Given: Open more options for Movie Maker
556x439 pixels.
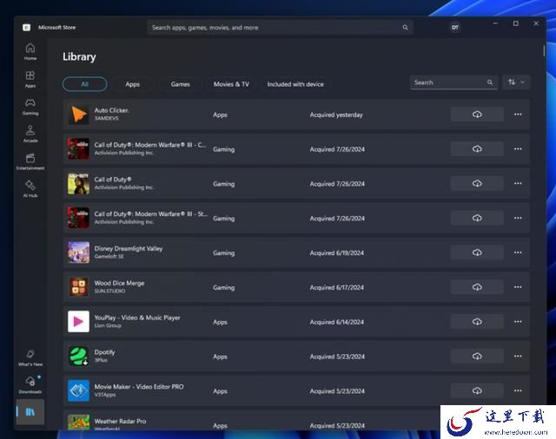Looking at the screenshot, I should (x=518, y=391).
